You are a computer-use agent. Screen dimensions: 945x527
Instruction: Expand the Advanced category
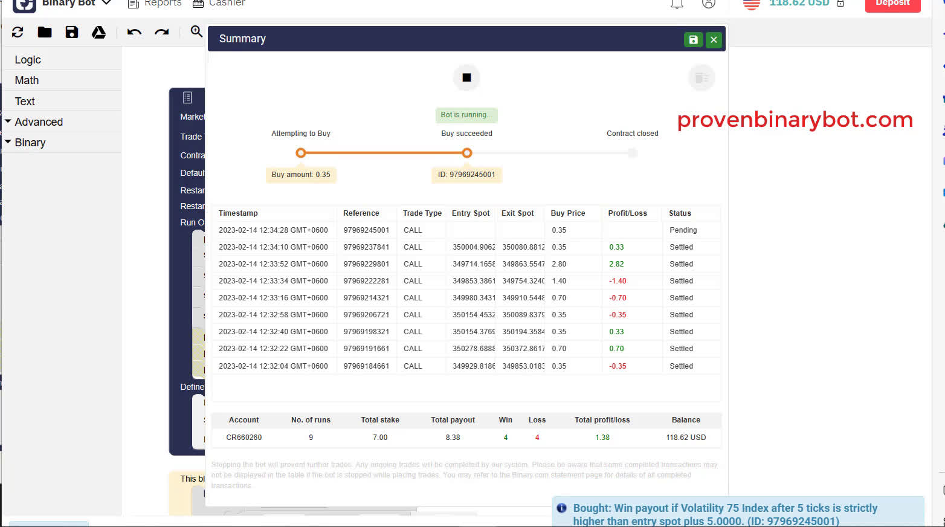tap(37, 121)
